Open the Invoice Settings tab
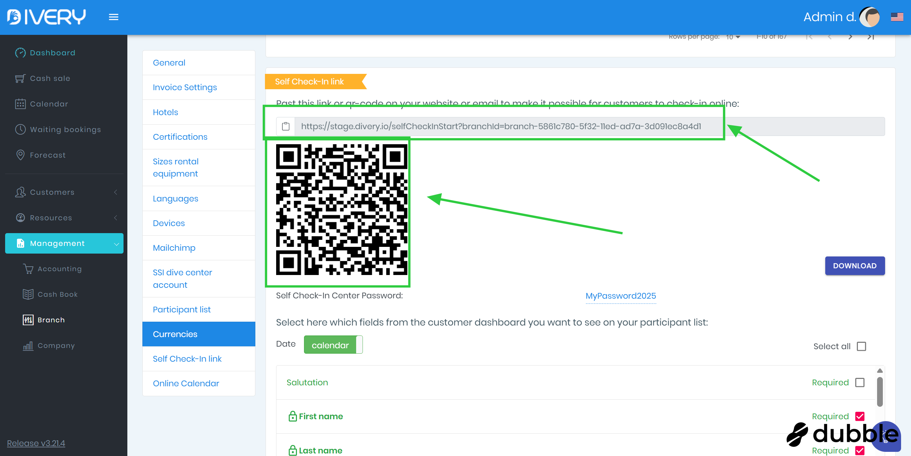Image resolution: width=911 pixels, height=456 pixels. [185, 87]
